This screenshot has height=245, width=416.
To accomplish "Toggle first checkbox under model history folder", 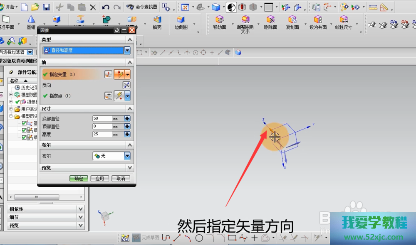I will click(x=25, y=124).
